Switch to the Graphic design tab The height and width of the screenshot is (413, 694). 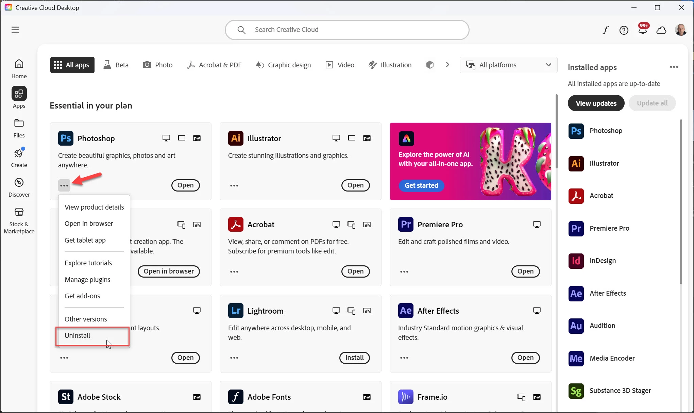[283, 65]
